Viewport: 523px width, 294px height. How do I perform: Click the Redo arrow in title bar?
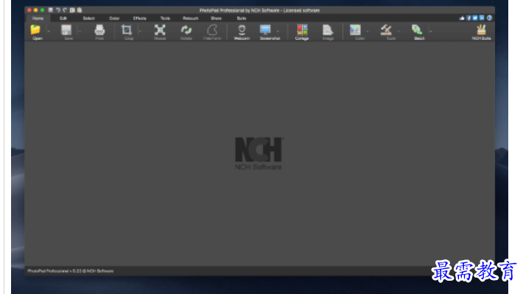pos(65,10)
